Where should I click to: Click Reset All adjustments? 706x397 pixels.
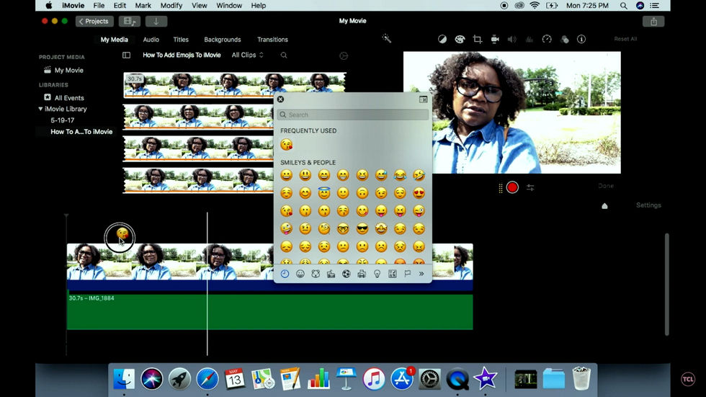coord(625,39)
